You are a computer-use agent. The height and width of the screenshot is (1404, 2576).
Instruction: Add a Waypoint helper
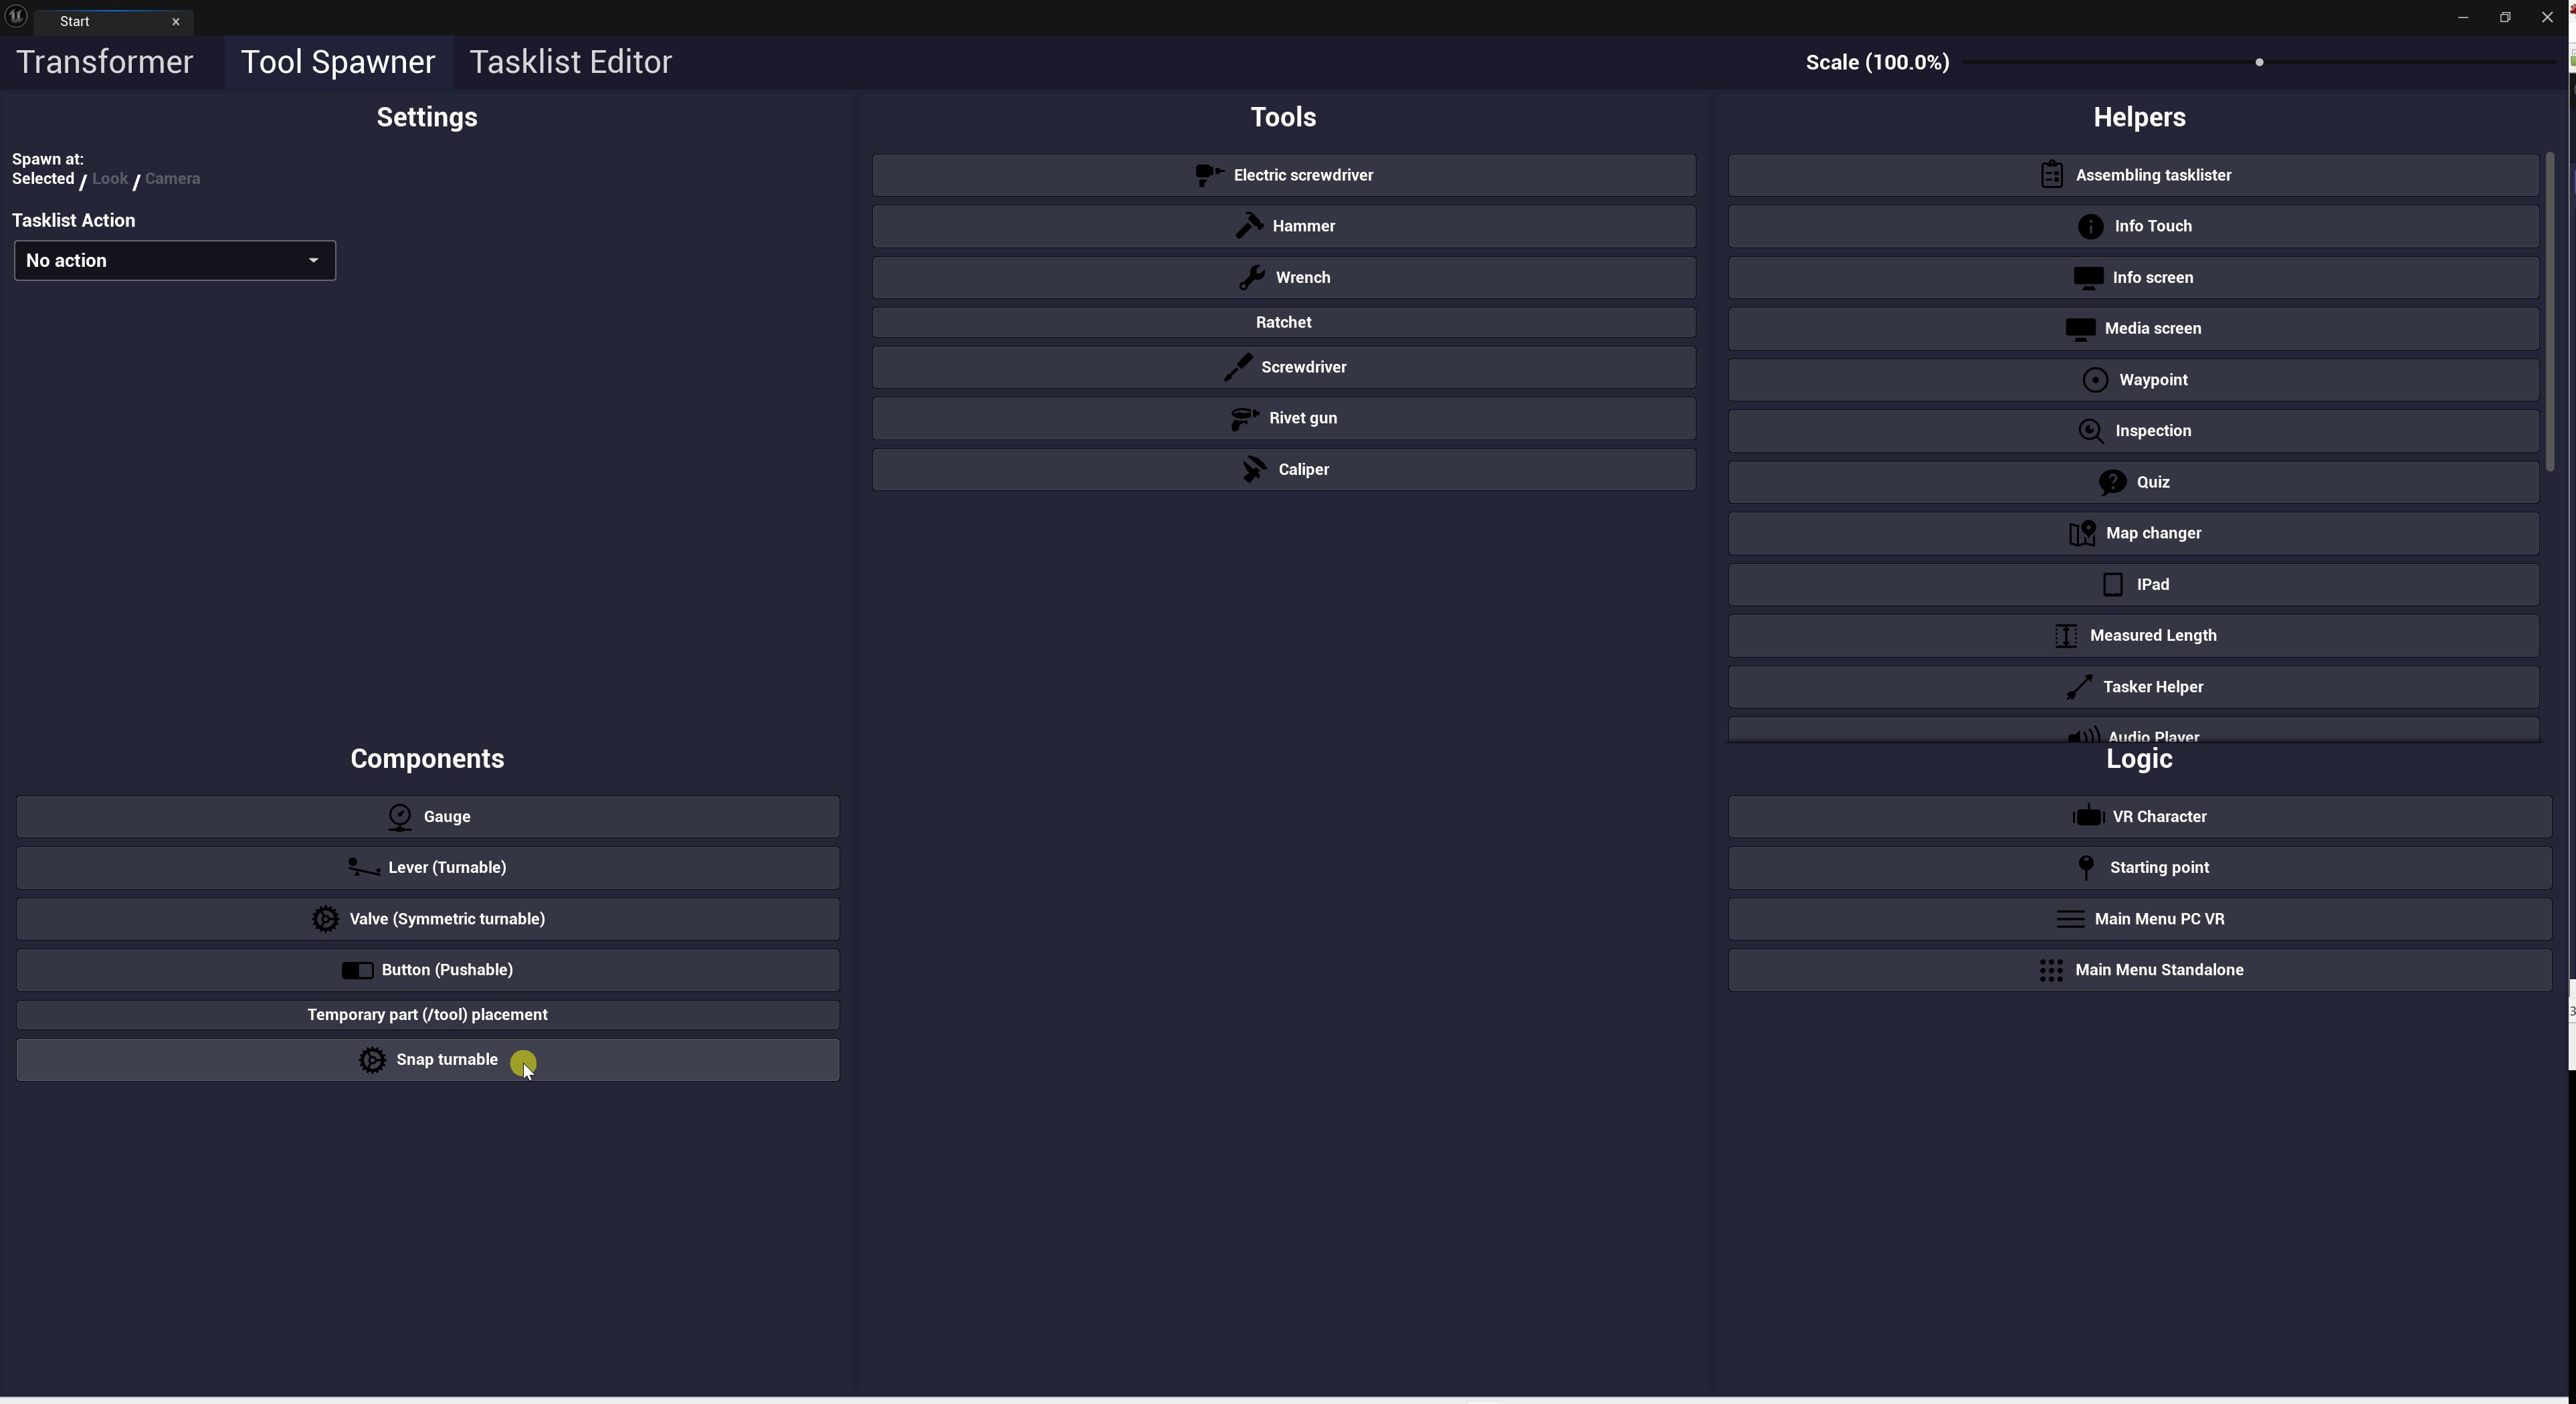(2133, 380)
